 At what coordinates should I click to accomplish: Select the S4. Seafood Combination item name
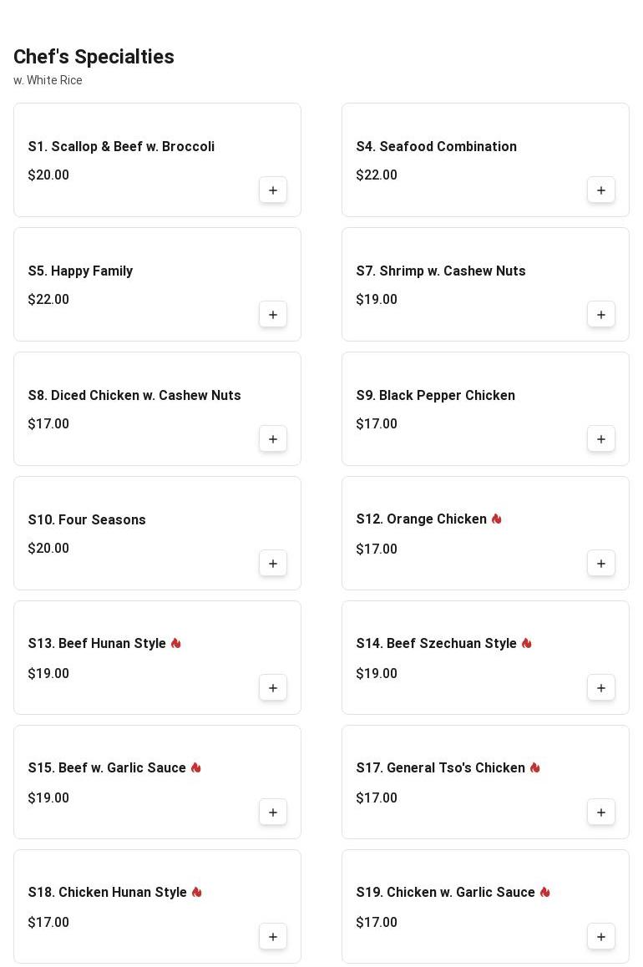coord(436,147)
